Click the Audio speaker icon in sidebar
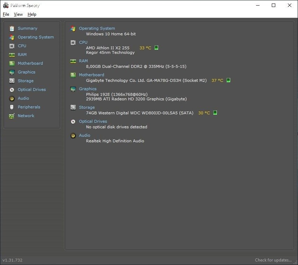 [x=12, y=98]
